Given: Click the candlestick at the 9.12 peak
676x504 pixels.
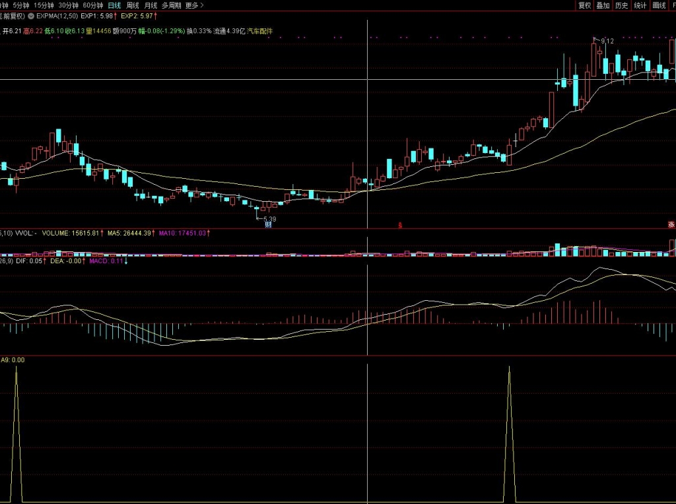Looking at the screenshot, I should (x=594, y=58).
